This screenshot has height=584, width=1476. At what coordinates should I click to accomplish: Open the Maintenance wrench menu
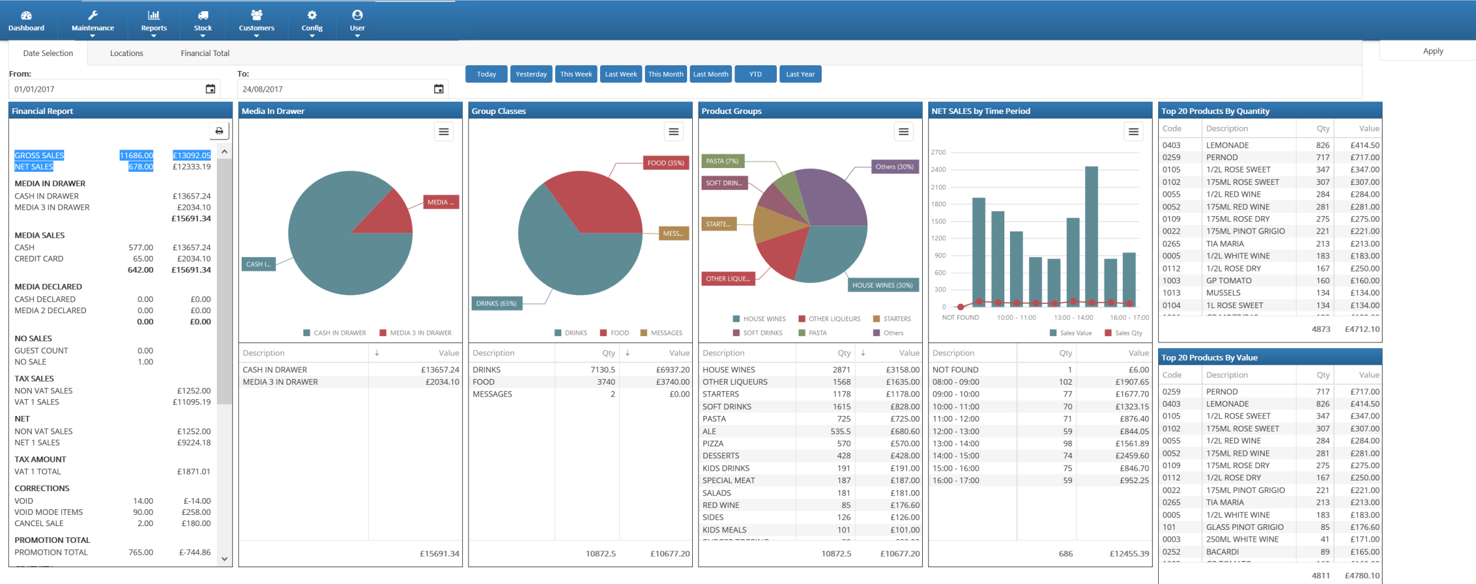[93, 21]
